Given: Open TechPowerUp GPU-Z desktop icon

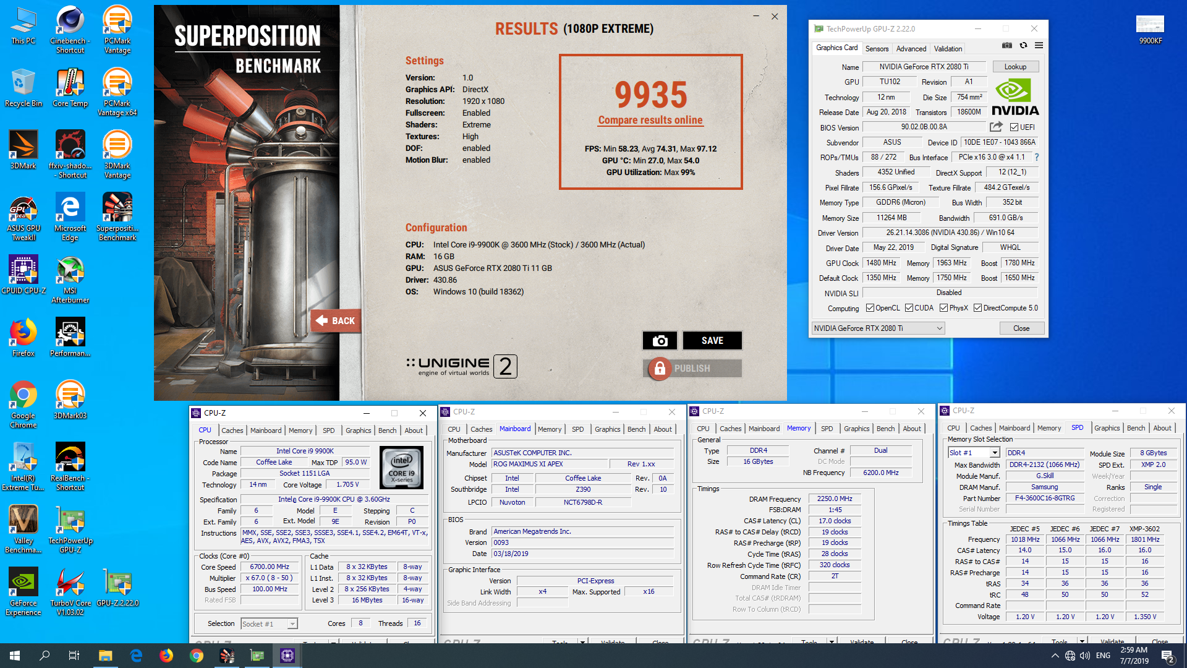Looking at the screenshot, I should click(x=70, y=529).
